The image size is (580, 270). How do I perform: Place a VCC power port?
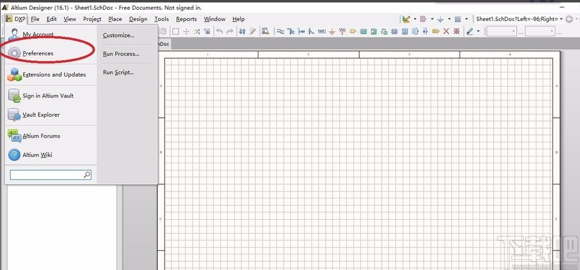click(x=342, y=31)
